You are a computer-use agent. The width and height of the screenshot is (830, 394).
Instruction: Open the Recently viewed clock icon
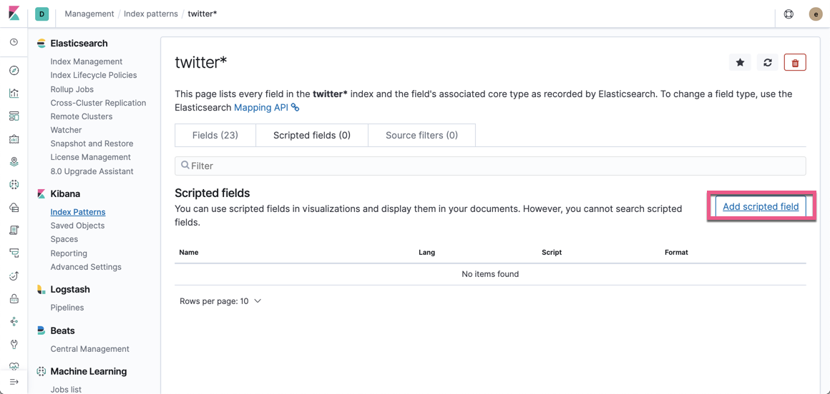click(14, 42)
